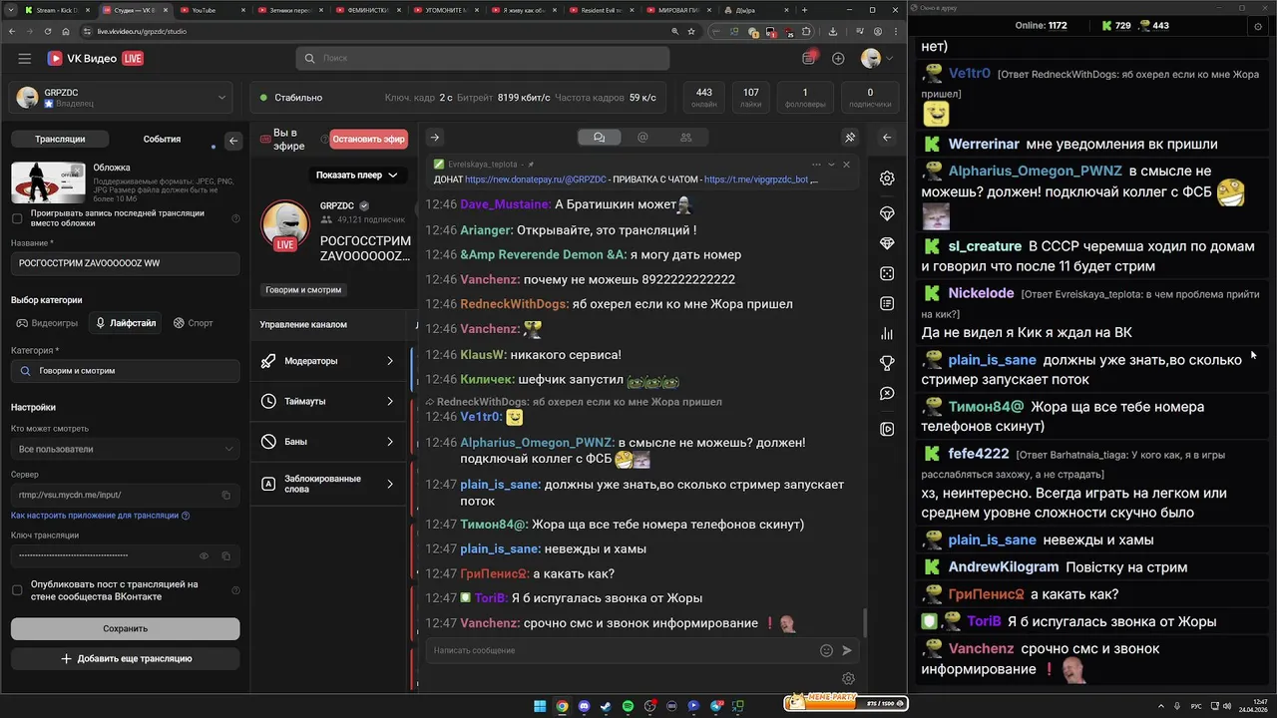
Task: Click the Spotify icon in taskbar
Action: [628, 706]
